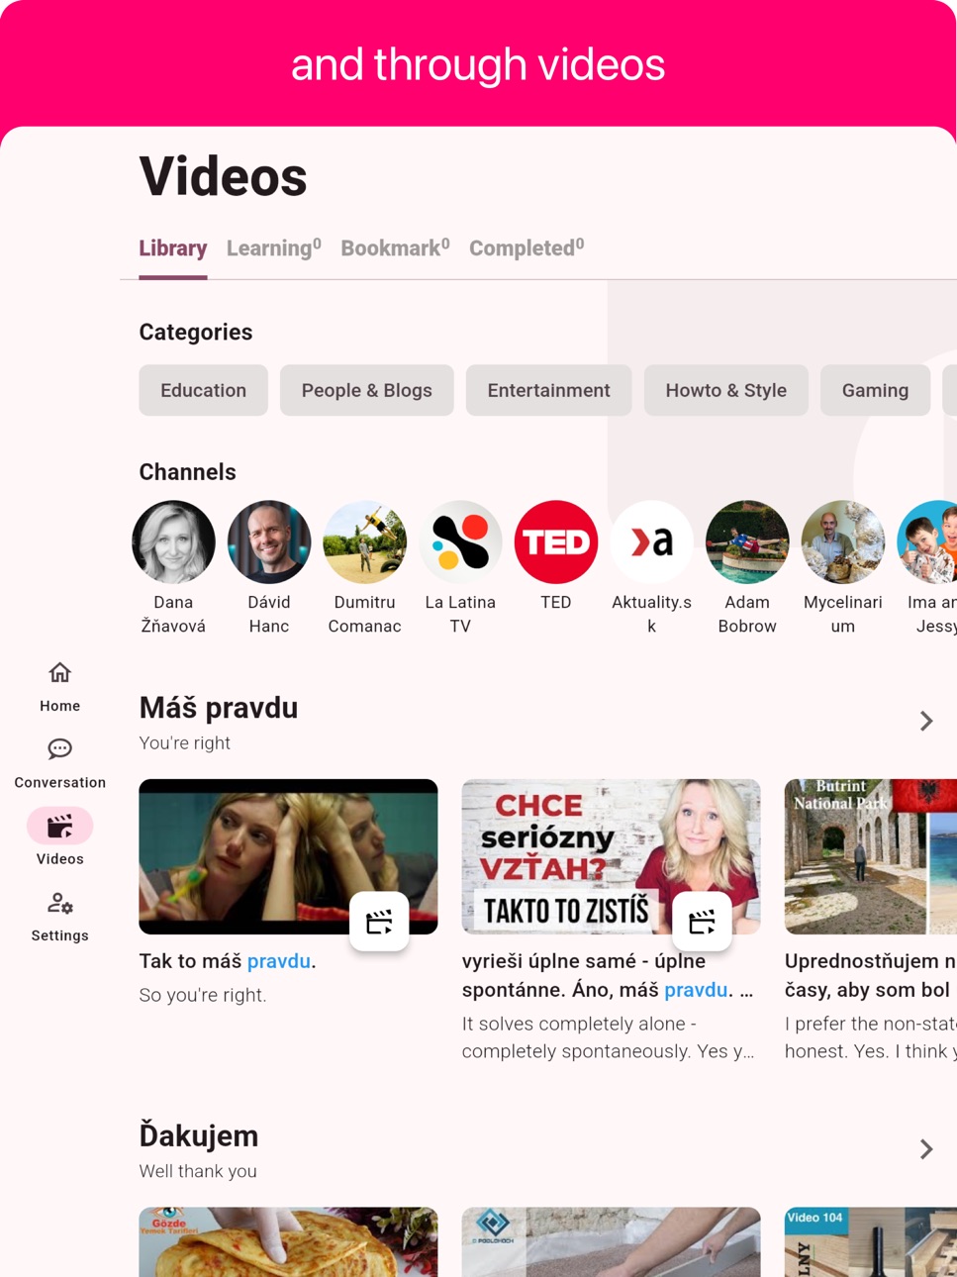Screen dimensions: 957x1277
Task: Tap the clip icon on 'CHCE seriózny VZŤAH' video
Action: pyautogui.click(x=702, y=922)
